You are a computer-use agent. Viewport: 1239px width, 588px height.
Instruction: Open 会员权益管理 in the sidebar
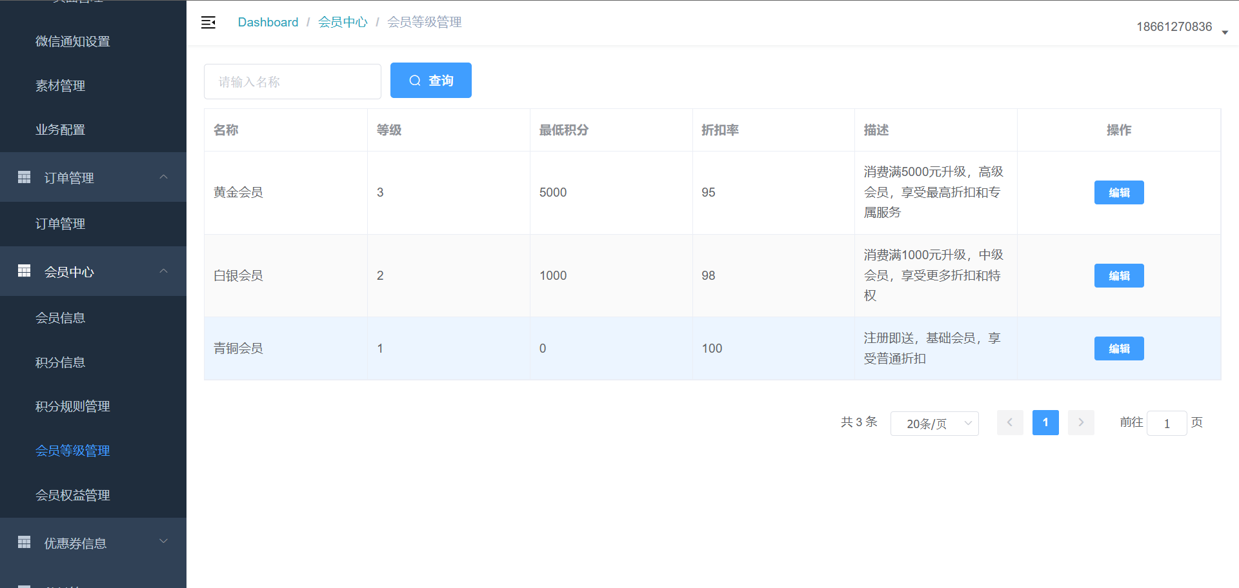[72, 495]
